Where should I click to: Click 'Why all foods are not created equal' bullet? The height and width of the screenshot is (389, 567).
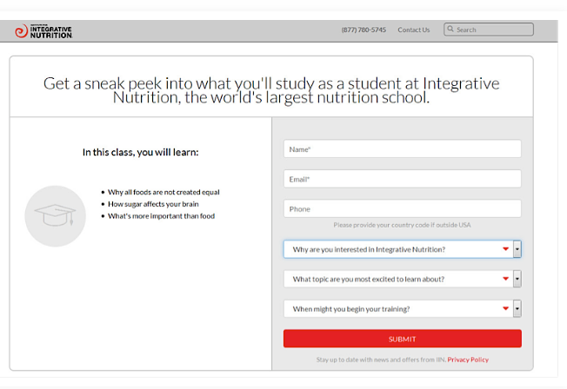pos(163,192)
